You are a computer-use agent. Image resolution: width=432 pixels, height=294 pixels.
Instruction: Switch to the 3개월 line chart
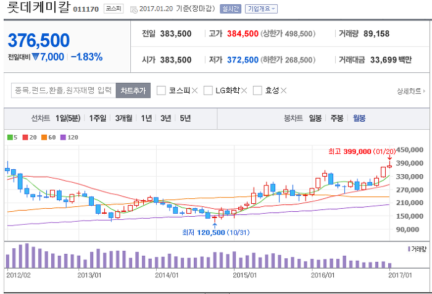pos(123,119)
